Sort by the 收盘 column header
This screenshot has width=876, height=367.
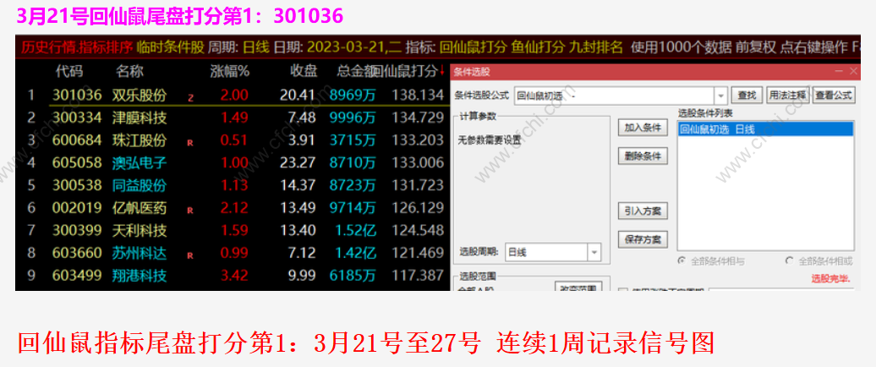[x=304, y=71]
